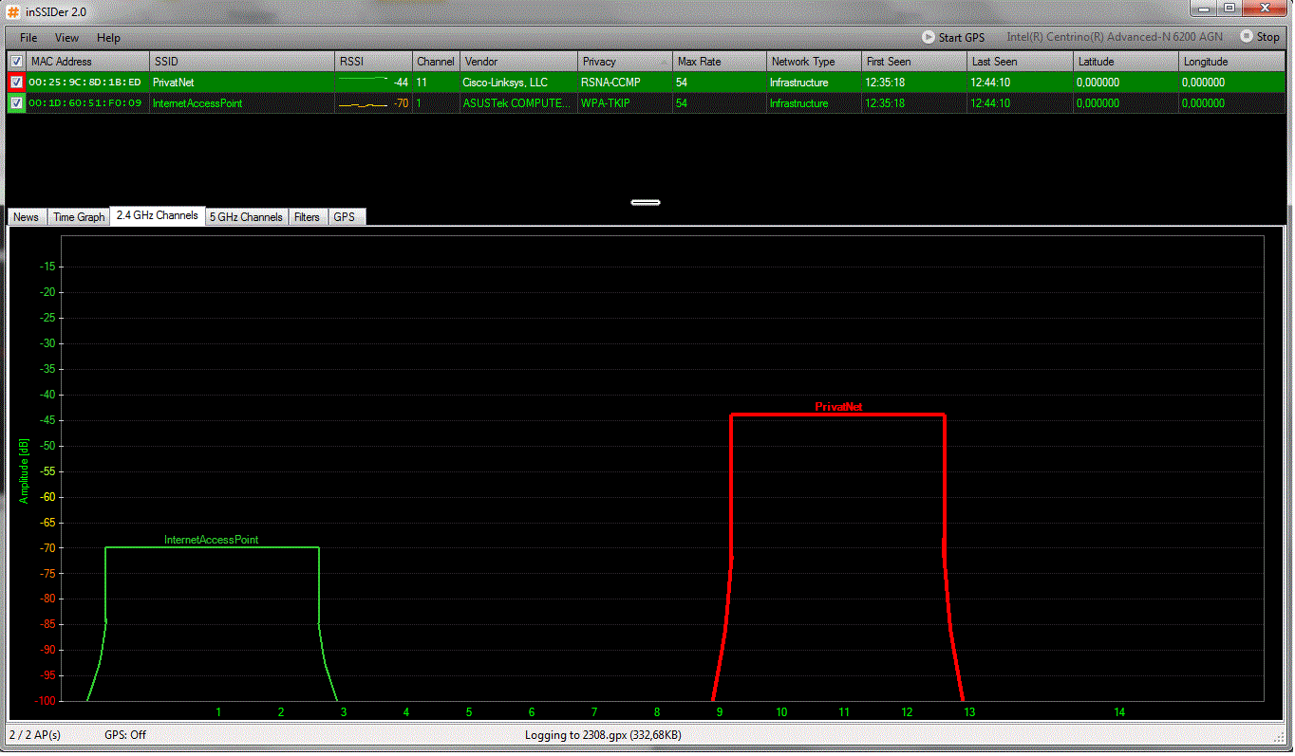Click the GPS: Off status indicator
The width and height of the screenshot is (1295, 756).
point(125,735)
